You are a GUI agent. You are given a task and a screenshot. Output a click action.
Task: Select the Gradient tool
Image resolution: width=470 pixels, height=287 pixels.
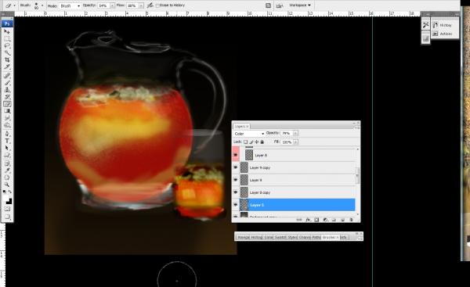[7, 111]
